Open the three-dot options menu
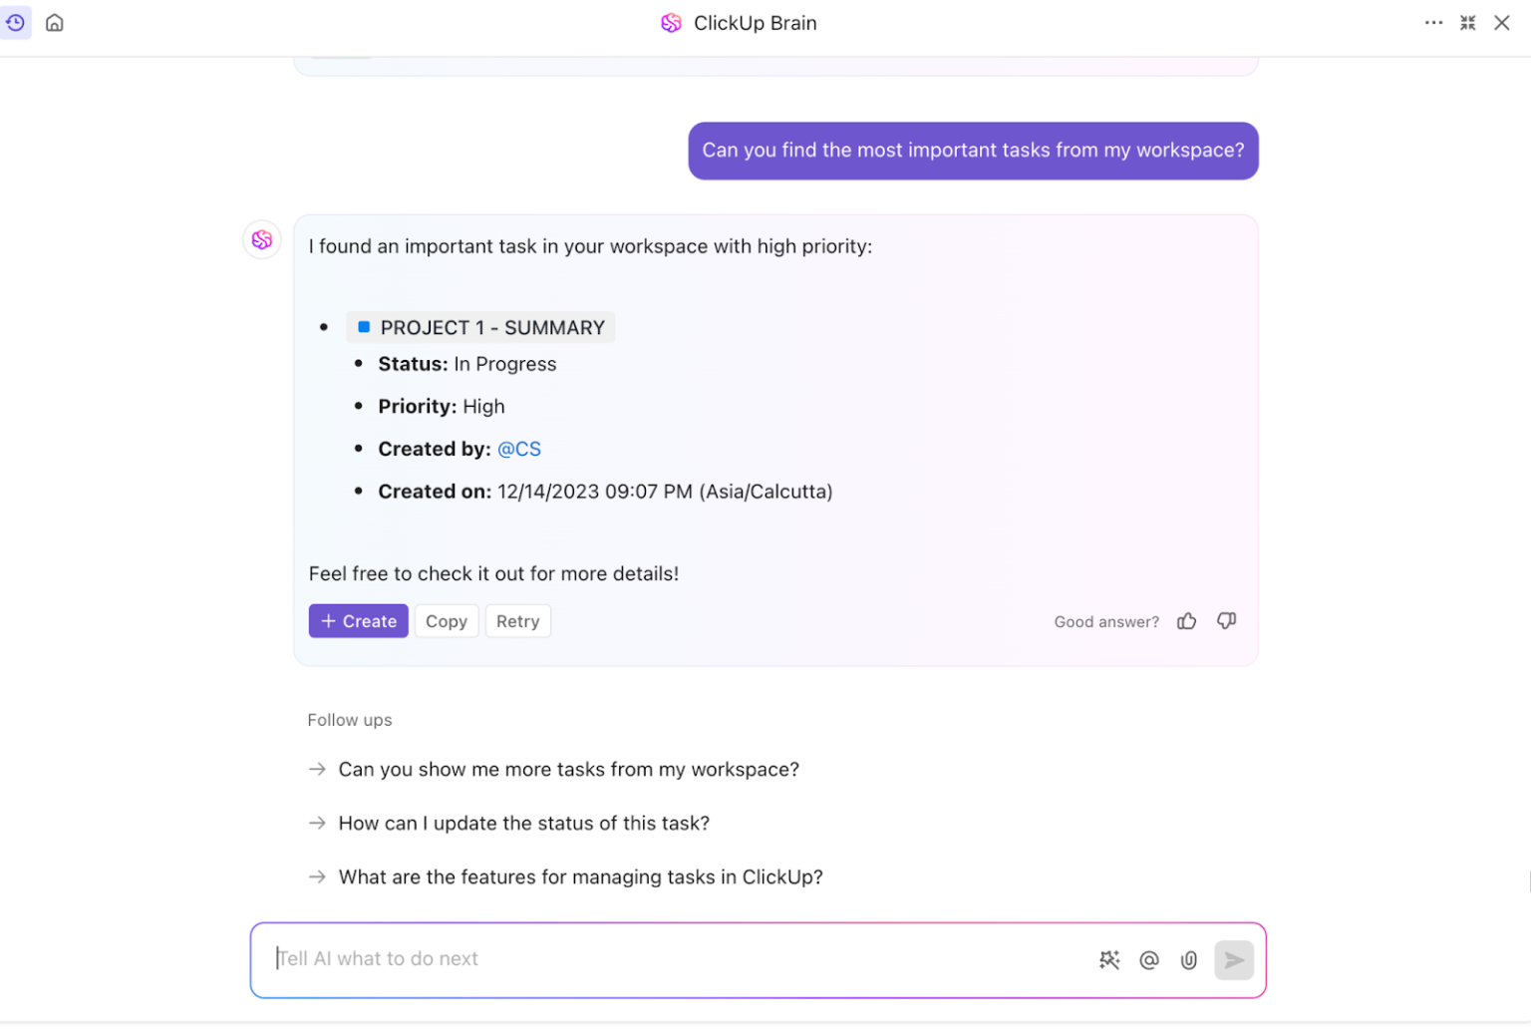Image resolution: width=1531 pixels, height=1034 pixels. pos(1433,22)
